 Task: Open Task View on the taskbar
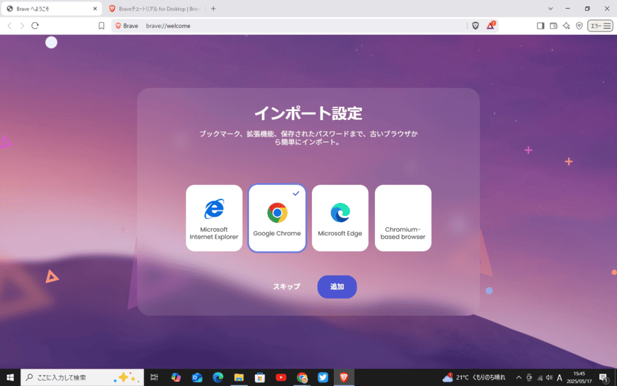click(154, 377)
